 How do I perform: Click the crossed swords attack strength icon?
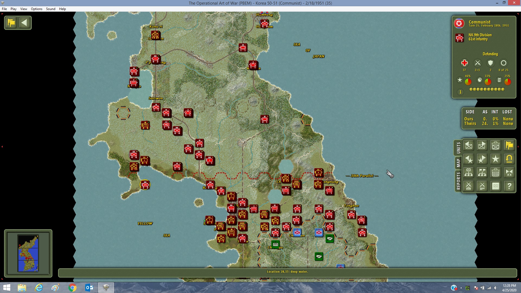point(478,63)
